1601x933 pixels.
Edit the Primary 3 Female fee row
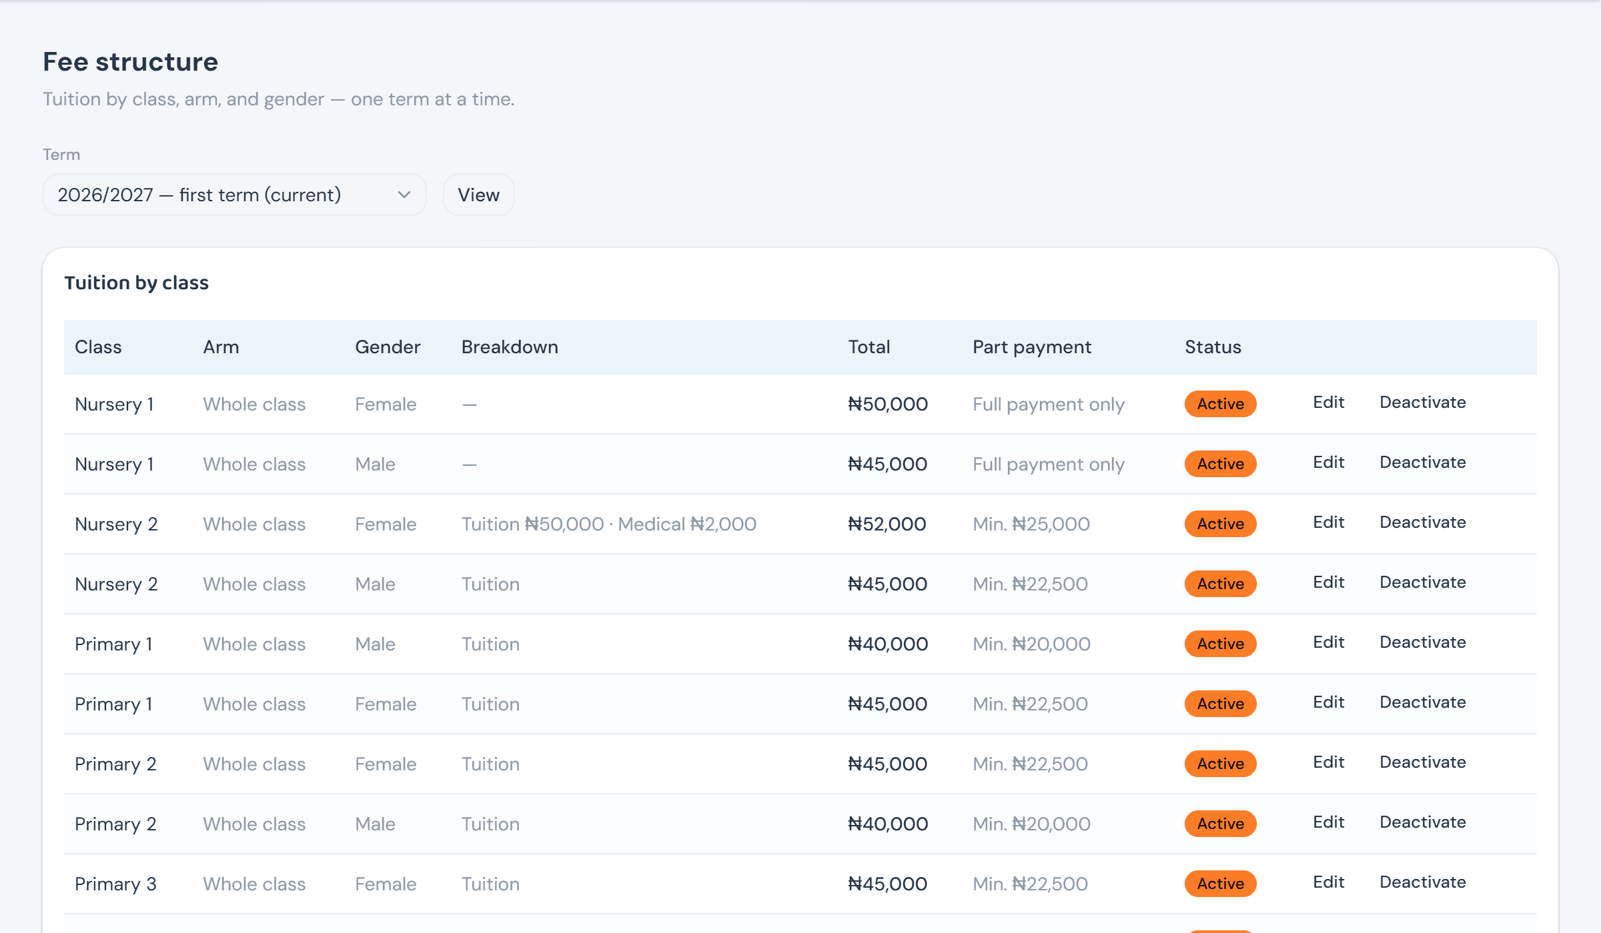pyautogui.click(x=1328, y=882)
